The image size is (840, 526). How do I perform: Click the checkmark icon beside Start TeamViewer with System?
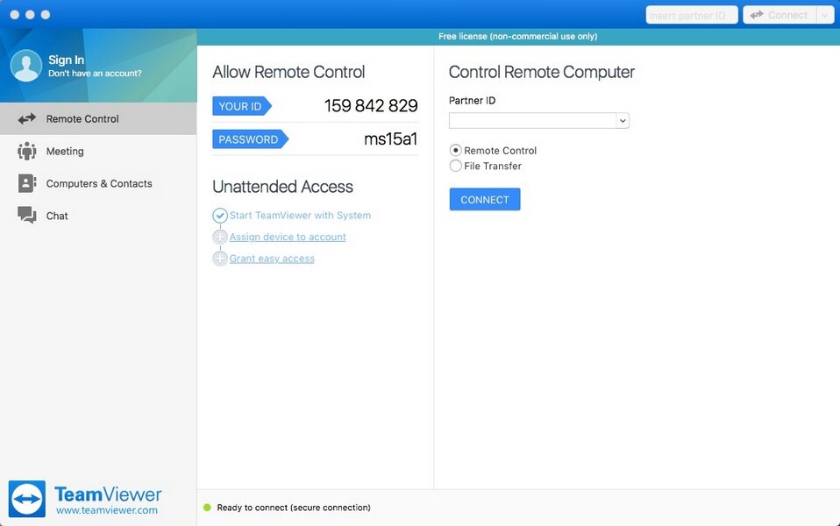[x=220, y=216]
